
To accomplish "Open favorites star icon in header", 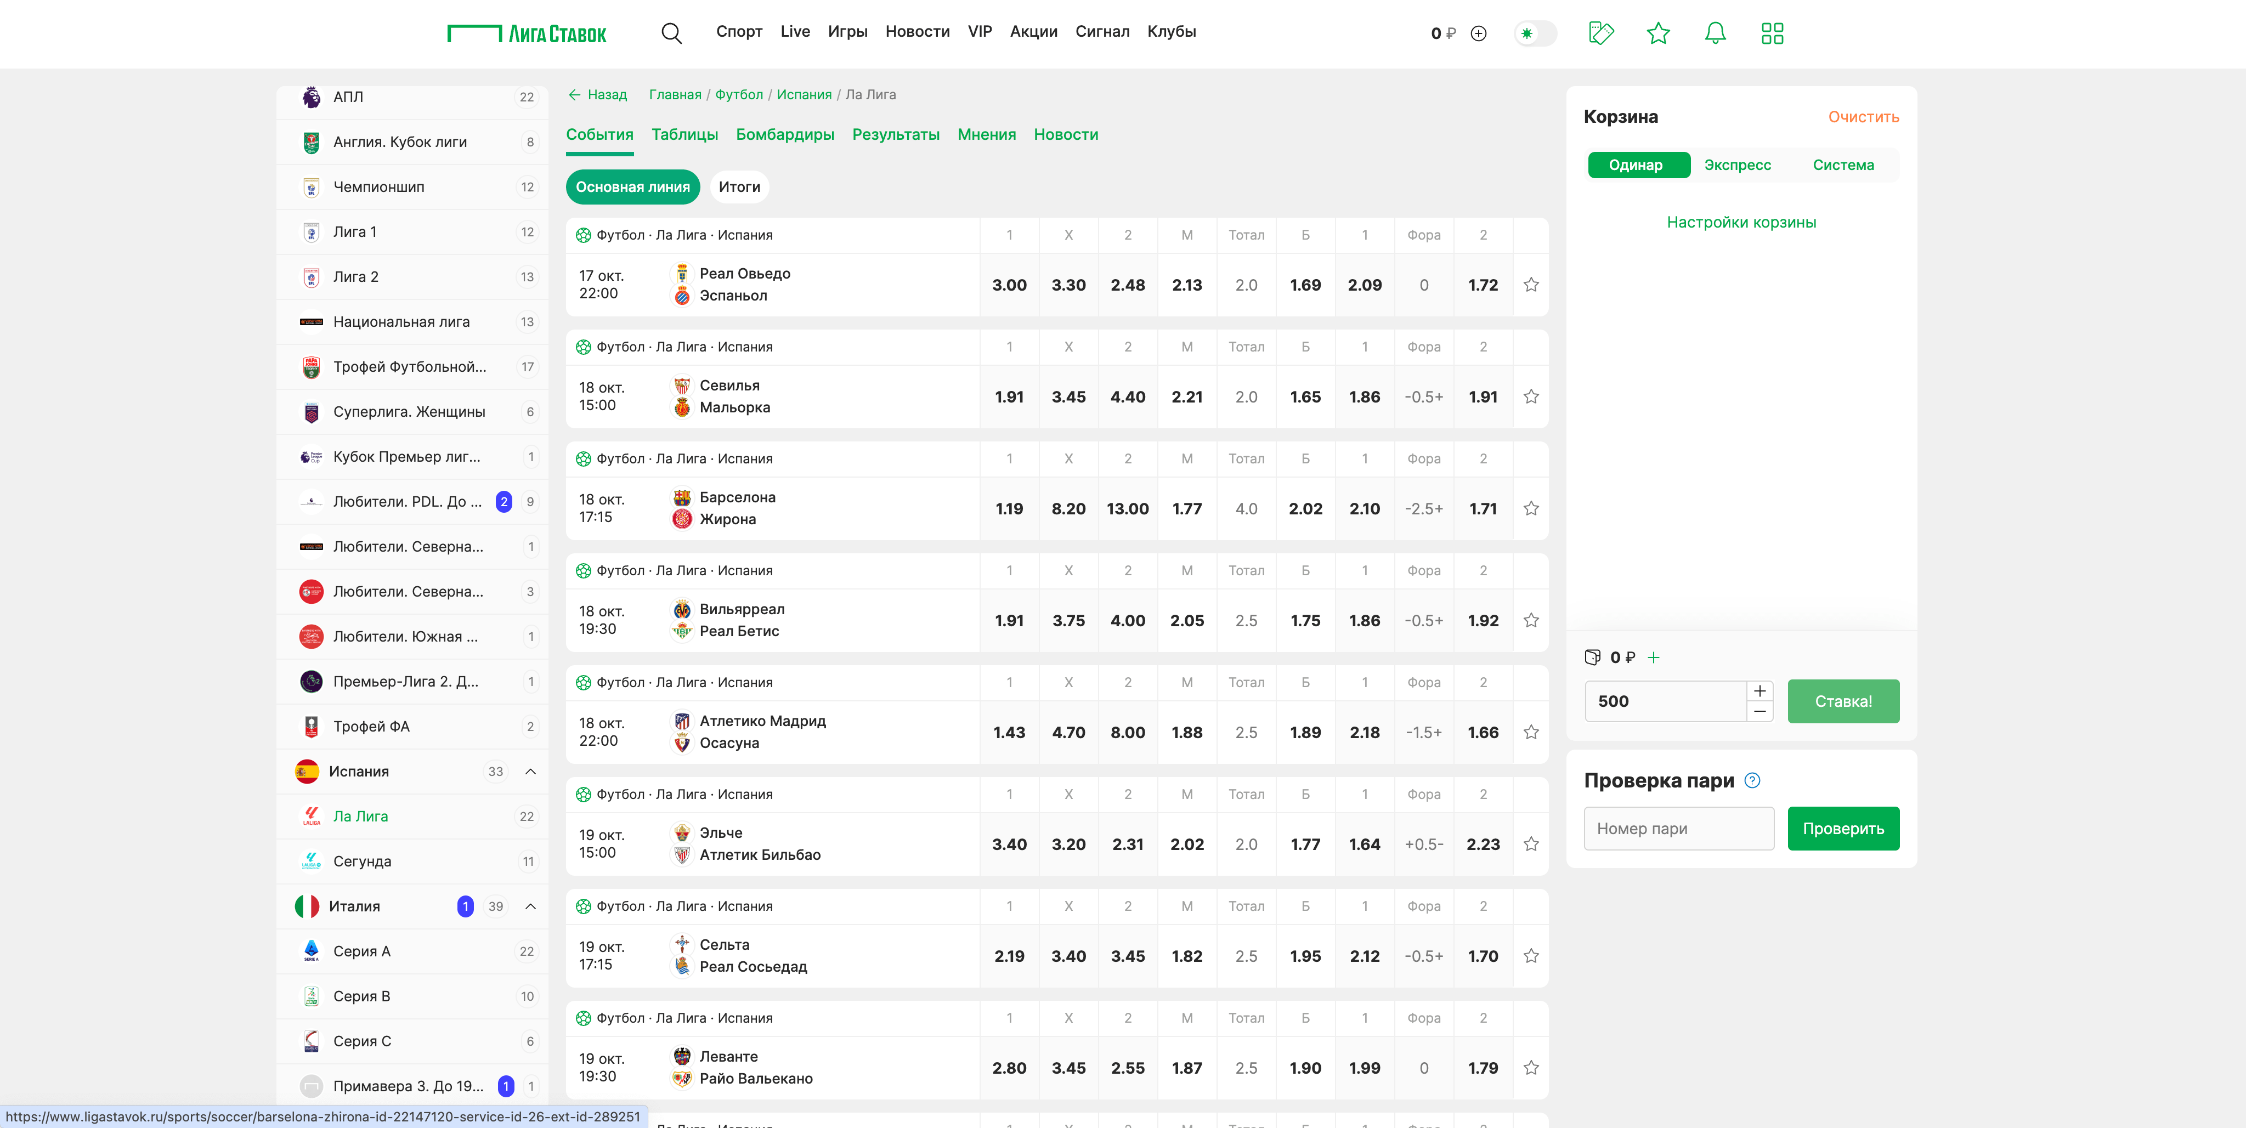I will pyautogui.click(x=1657, y=33).
